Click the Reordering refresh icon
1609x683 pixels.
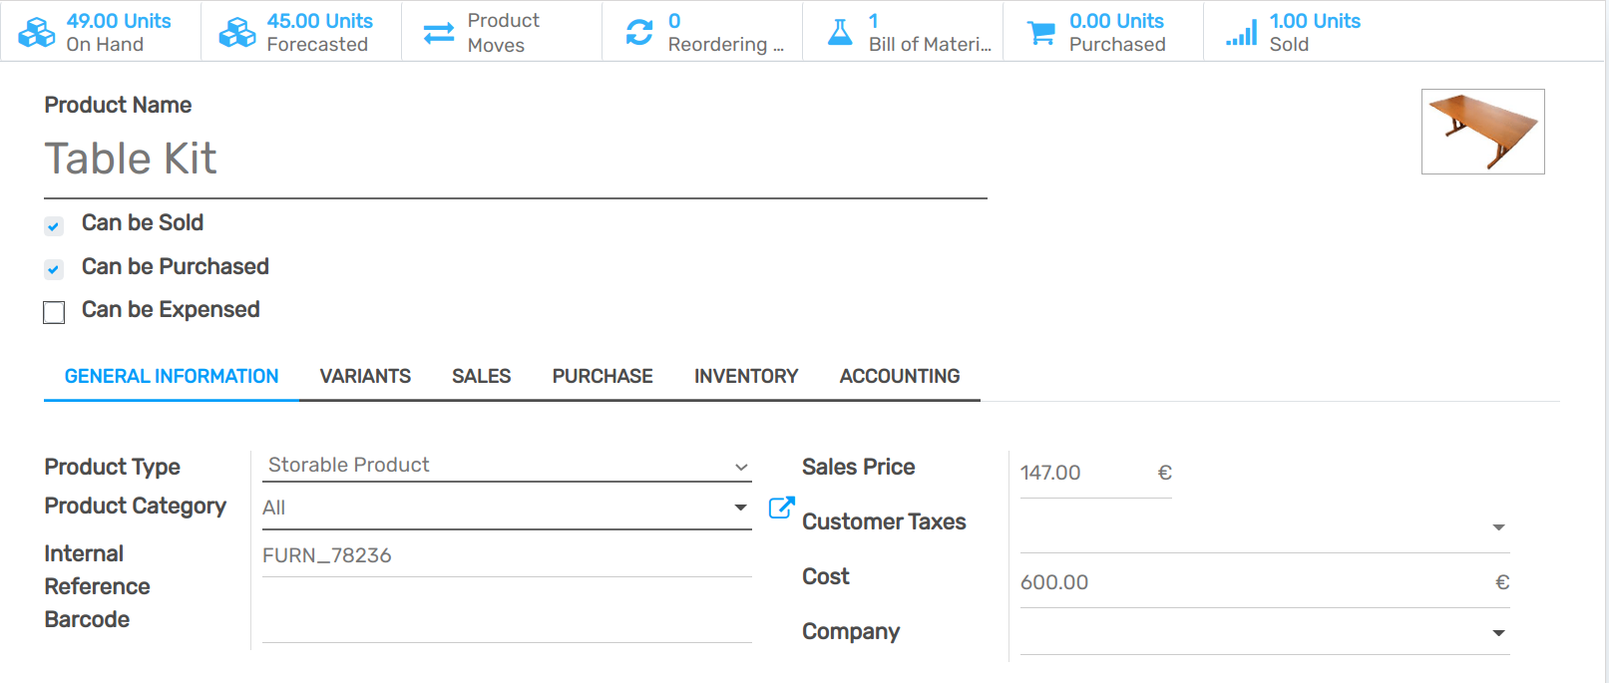pyautogui.click(x=639, y=33)
